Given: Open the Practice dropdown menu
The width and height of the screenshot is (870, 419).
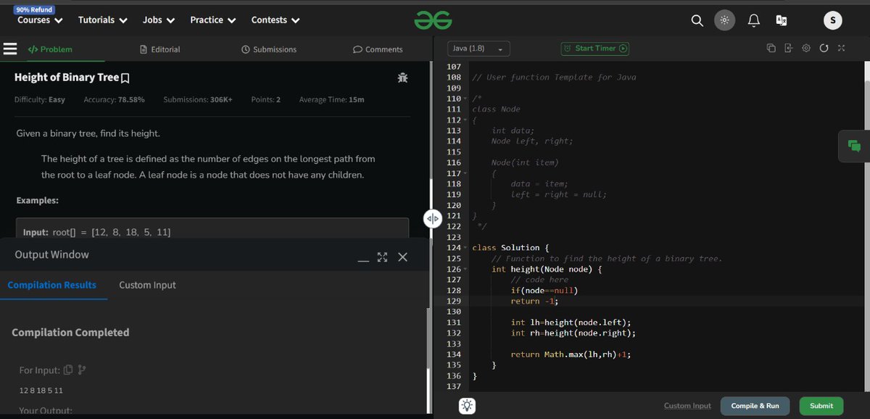Looking at the screenshot, I should click(x=213, y=20).
